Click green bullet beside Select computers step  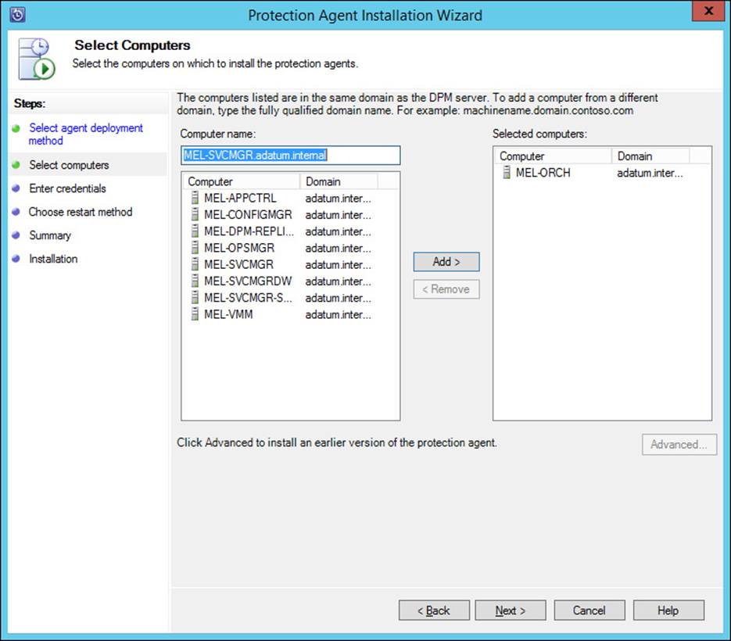16,165
